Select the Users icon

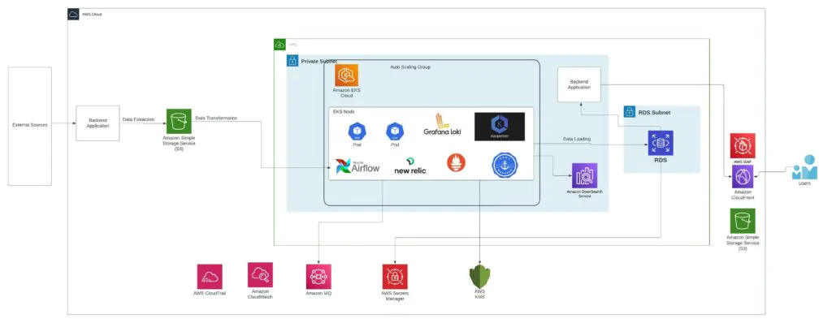(x=805, y=167)
